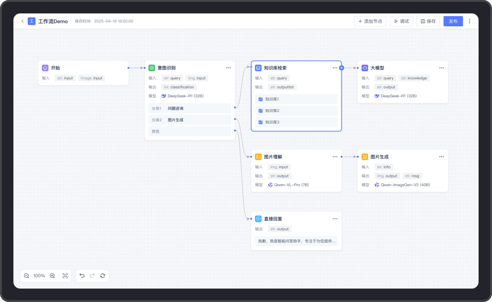Viewport: 492px width, 302px height.
Task: Click the 添加节点 button
Action: tap(370, 21)
